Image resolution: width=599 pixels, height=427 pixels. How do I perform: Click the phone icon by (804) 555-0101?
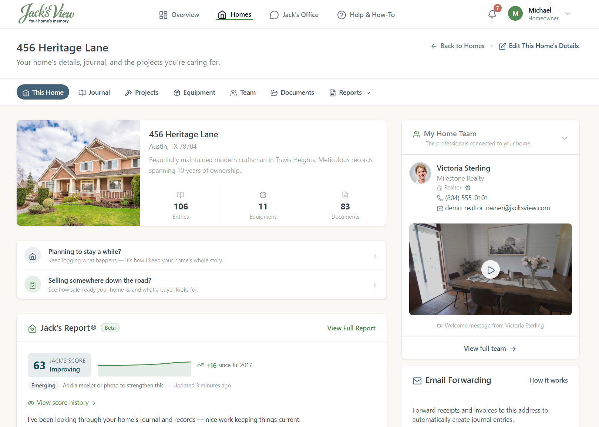coord(440,198)
